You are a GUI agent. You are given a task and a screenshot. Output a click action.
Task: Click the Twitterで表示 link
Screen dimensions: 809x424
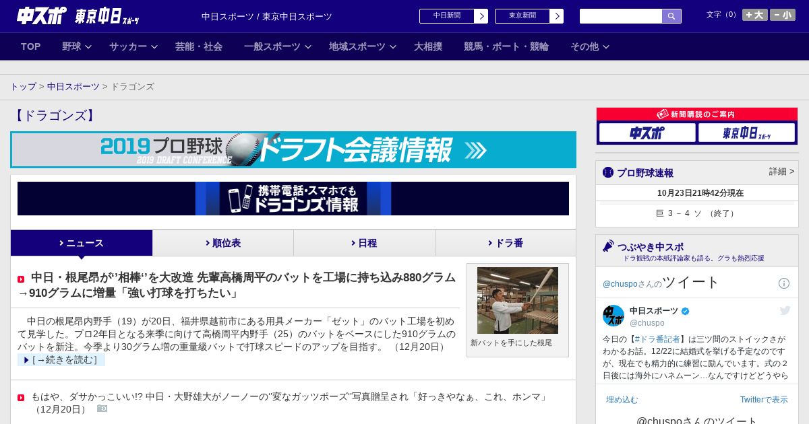pyautogui.click(x=764, y=400)
